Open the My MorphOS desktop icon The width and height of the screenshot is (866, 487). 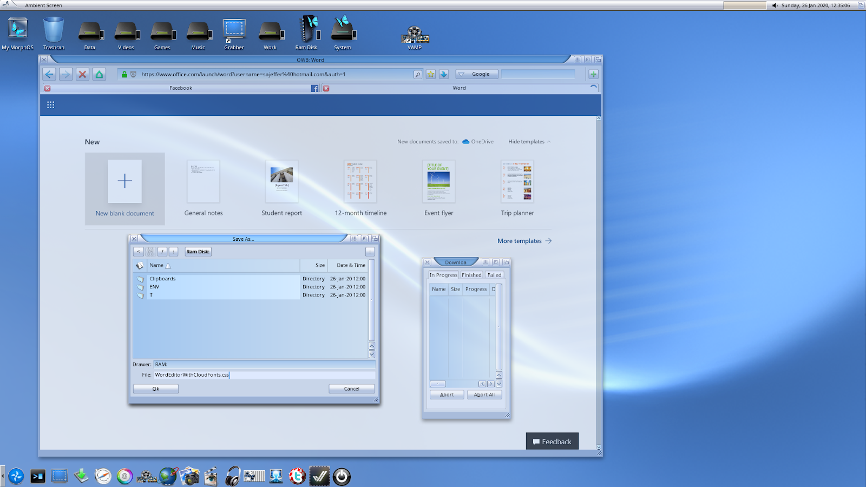pyautogui.click(x=18, y=34)
